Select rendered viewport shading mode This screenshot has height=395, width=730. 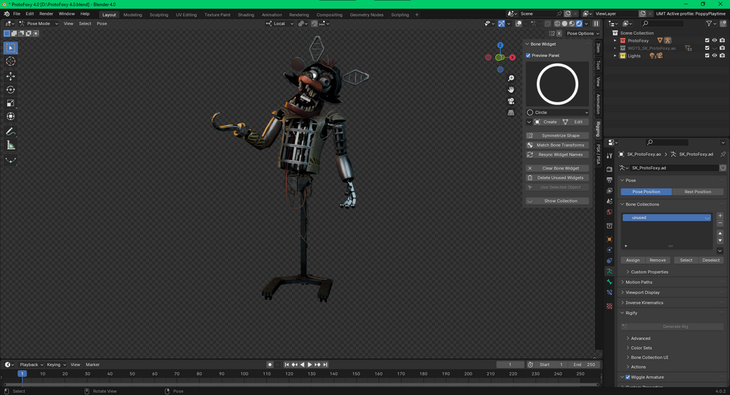click(579, 24)
